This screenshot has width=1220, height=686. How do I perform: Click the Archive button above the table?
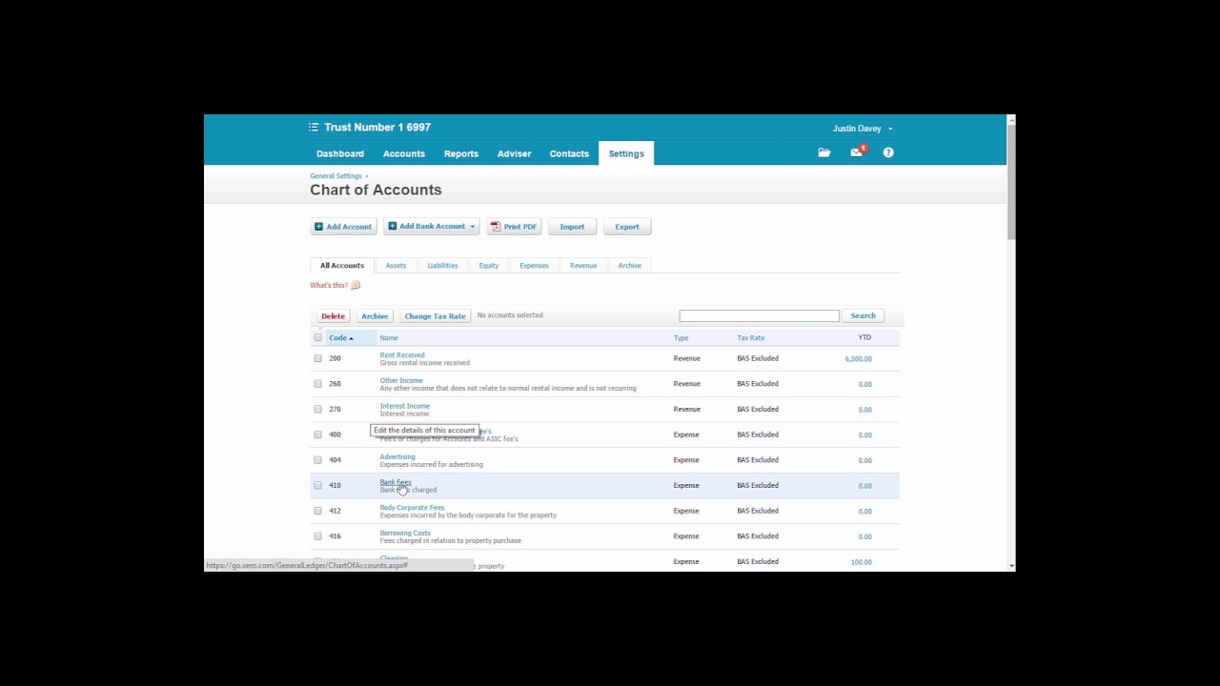pyautogui.click(x=375, y=316)
